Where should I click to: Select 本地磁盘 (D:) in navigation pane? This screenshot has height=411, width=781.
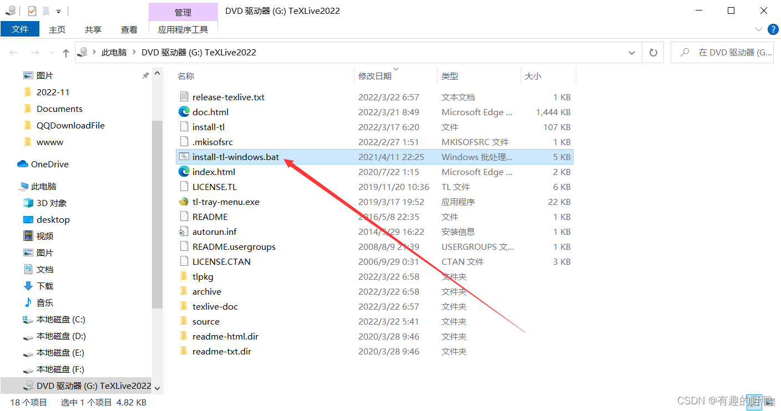[x=61, y=336]
